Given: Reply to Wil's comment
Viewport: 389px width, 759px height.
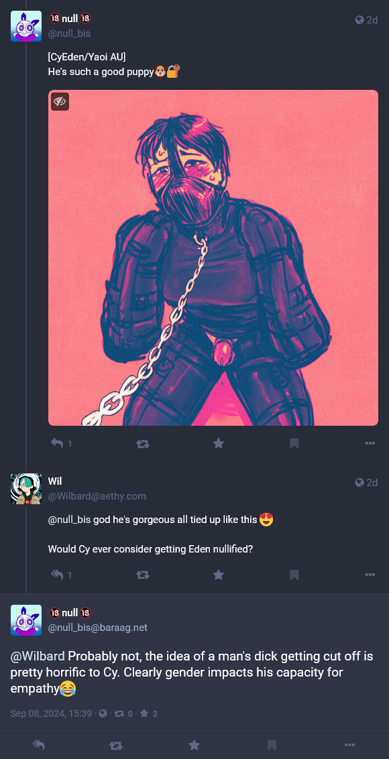Looking at the screenshot, I should point(57,575).
